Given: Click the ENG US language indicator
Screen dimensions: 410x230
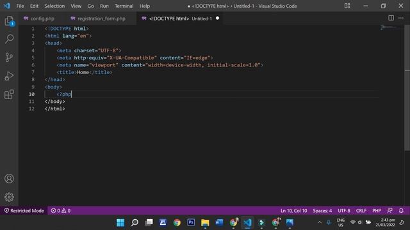Looking at the screenshot, I should coord(340,222).
